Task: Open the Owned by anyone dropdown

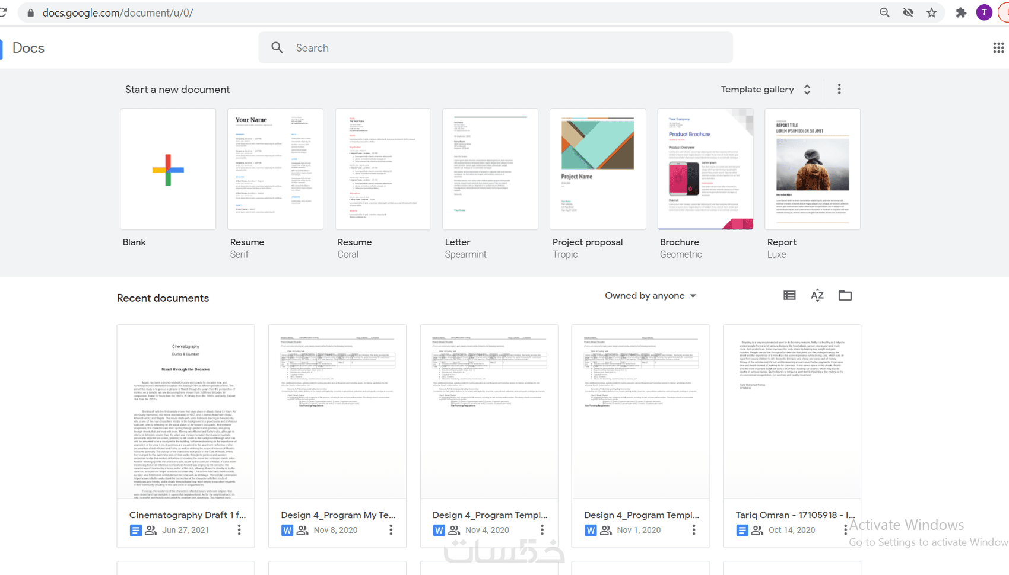Action: pos(651,296)
